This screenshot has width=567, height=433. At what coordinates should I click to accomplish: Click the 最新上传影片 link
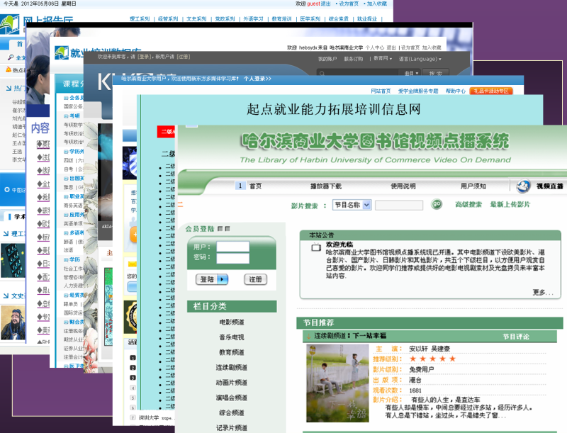click(x=510, y=205)
